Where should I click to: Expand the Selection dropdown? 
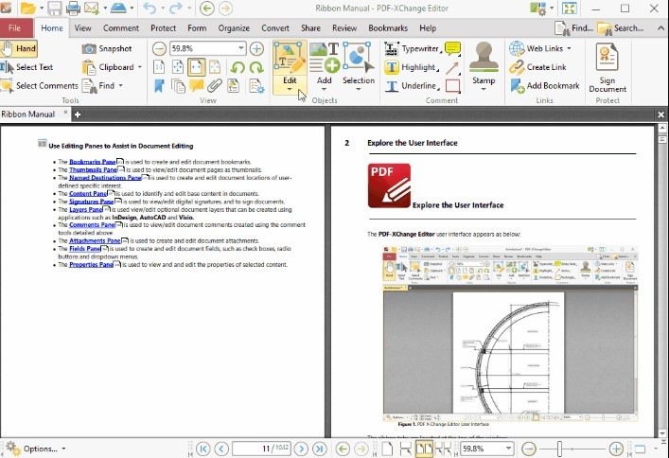359,89
